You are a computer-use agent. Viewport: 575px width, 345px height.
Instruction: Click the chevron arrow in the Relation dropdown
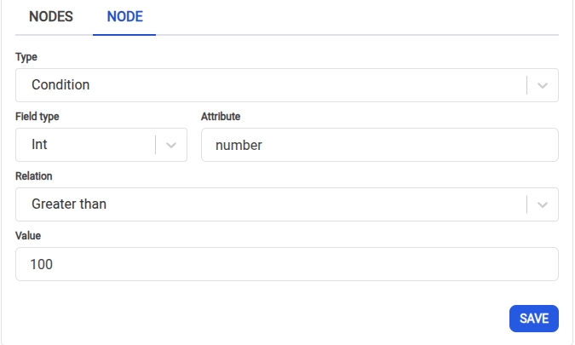click(x=543, y=204)
